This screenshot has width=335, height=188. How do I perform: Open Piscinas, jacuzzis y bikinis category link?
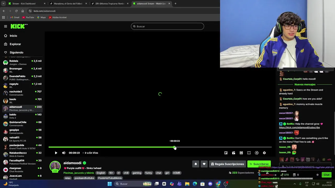click(79, 173)
